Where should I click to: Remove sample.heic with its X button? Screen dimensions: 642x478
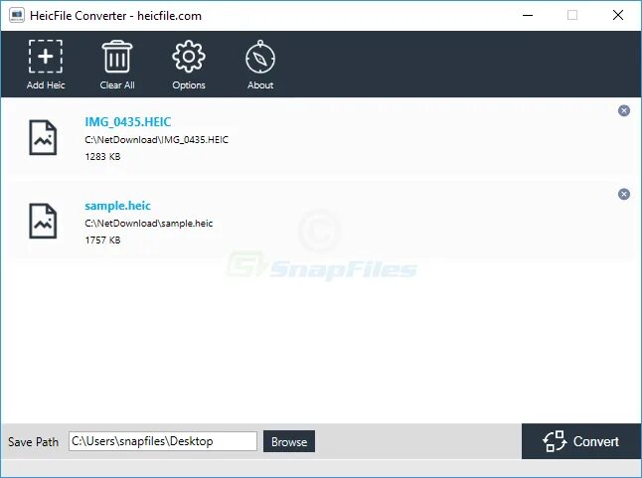click(624, 194)
